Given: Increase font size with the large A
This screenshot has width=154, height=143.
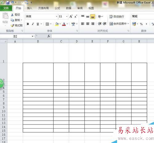Looking at the screenshot, I should point(71,16).
